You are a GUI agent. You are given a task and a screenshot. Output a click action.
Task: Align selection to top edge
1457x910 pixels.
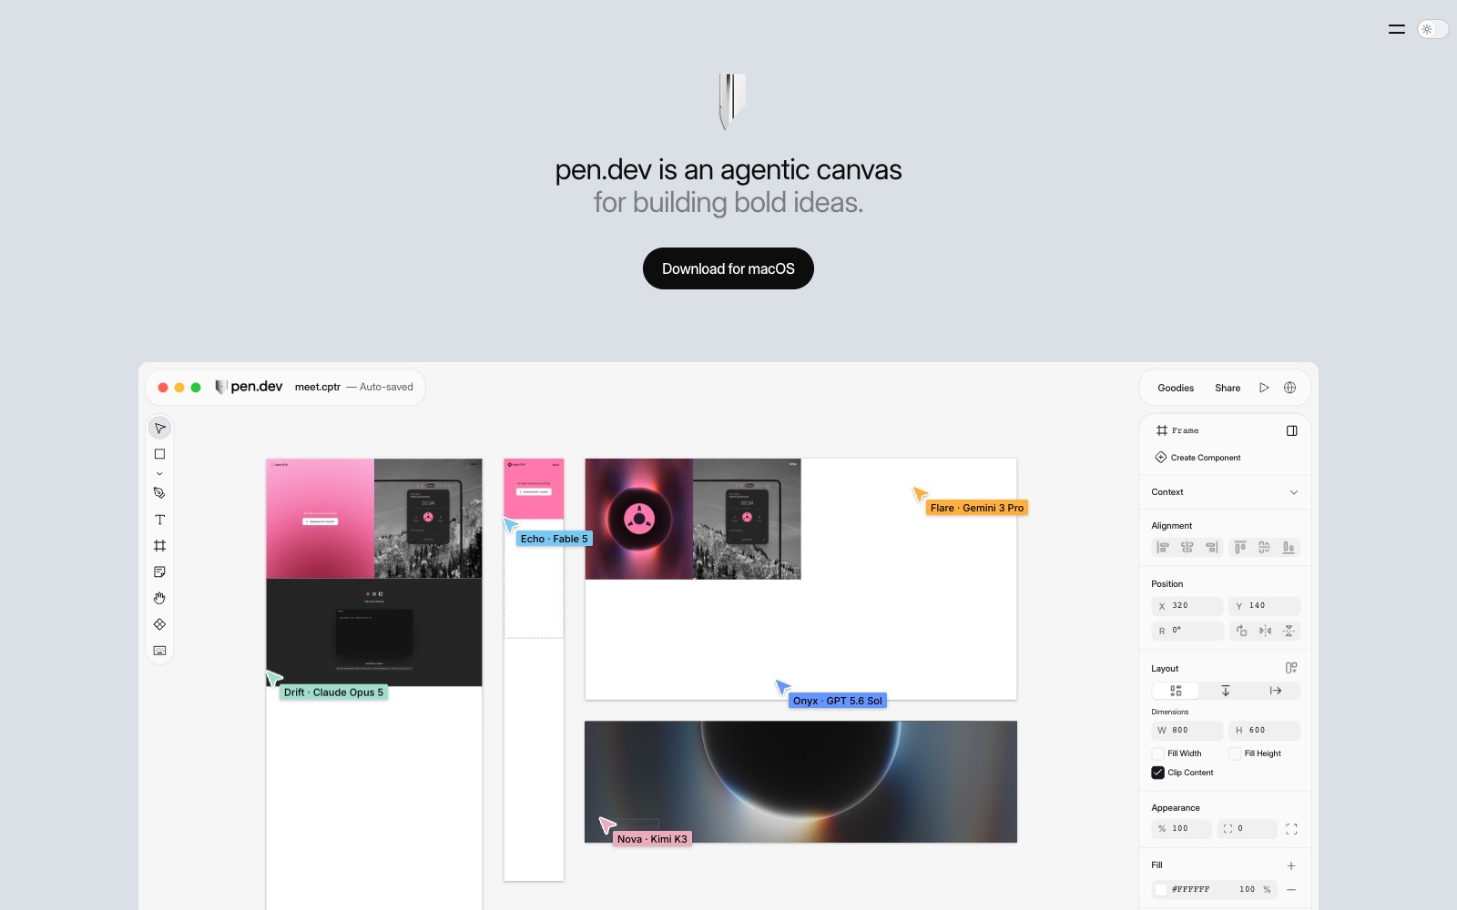1240,547
